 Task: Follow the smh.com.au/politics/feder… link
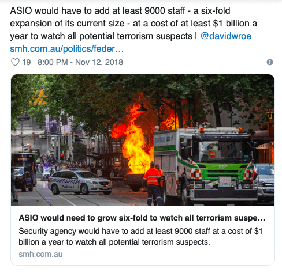[x=66, y=49]
